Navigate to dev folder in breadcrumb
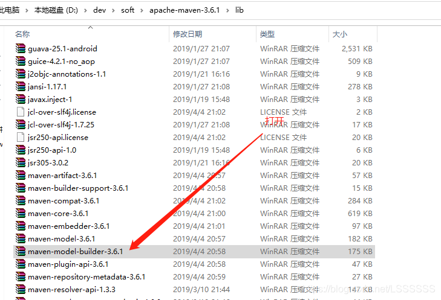 click(100, 10)
